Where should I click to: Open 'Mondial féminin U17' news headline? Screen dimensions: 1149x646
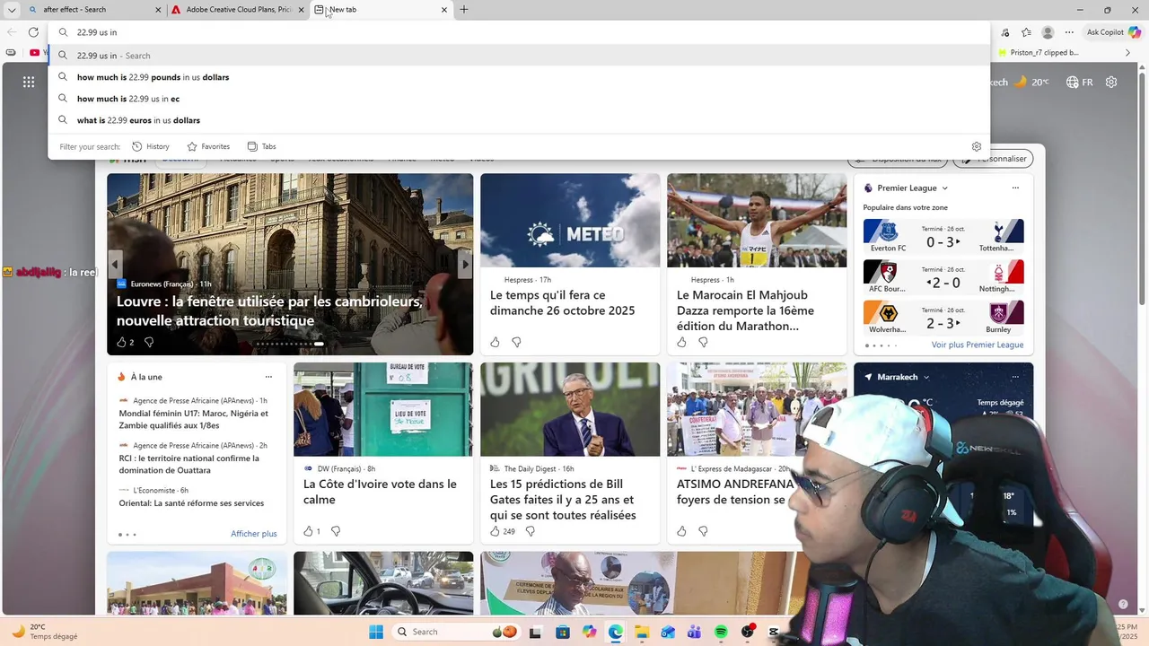coord(194,419)
